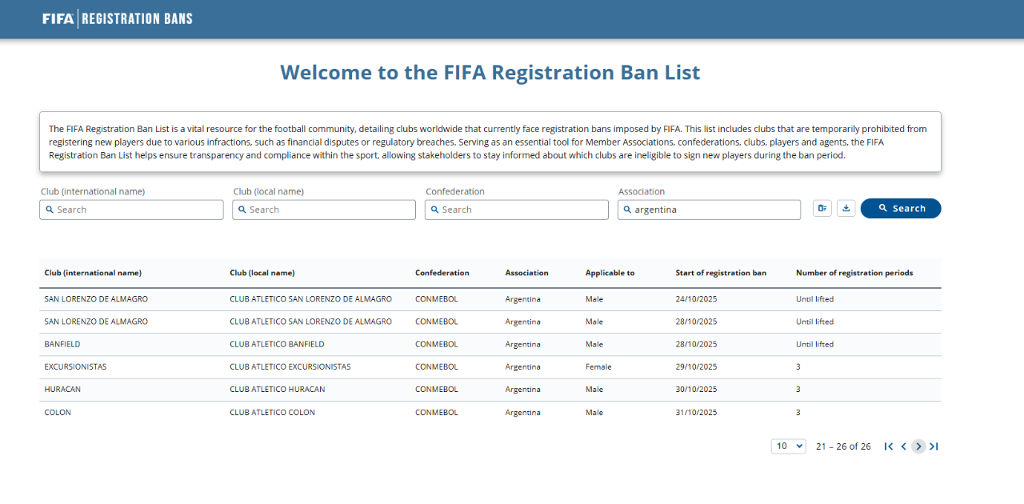Viewport: 1024px width, 504px height.
Task: Click the clear filters icon button
Action: [x=822, y=209]
